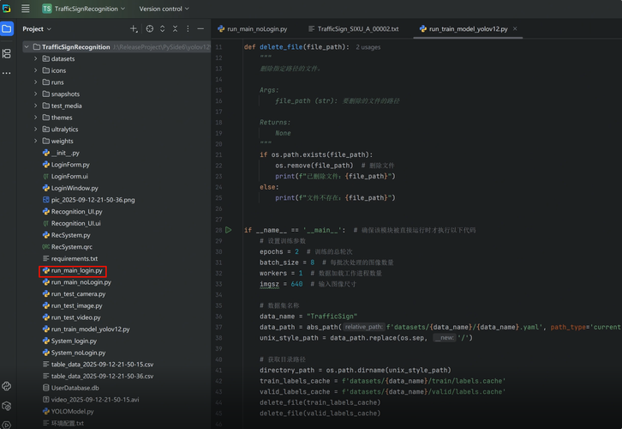Open the main hamburger menu
Screen dimensions: 622x429
(x=25, y=9)
